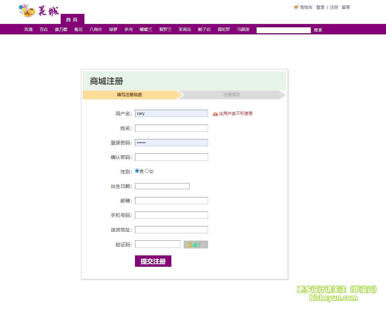Click the 搜索 search button

point(318,30)
